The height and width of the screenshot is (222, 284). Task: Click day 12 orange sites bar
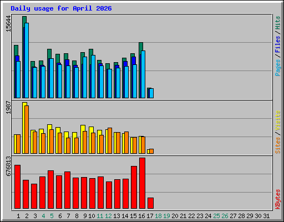(x=110, y=140)
